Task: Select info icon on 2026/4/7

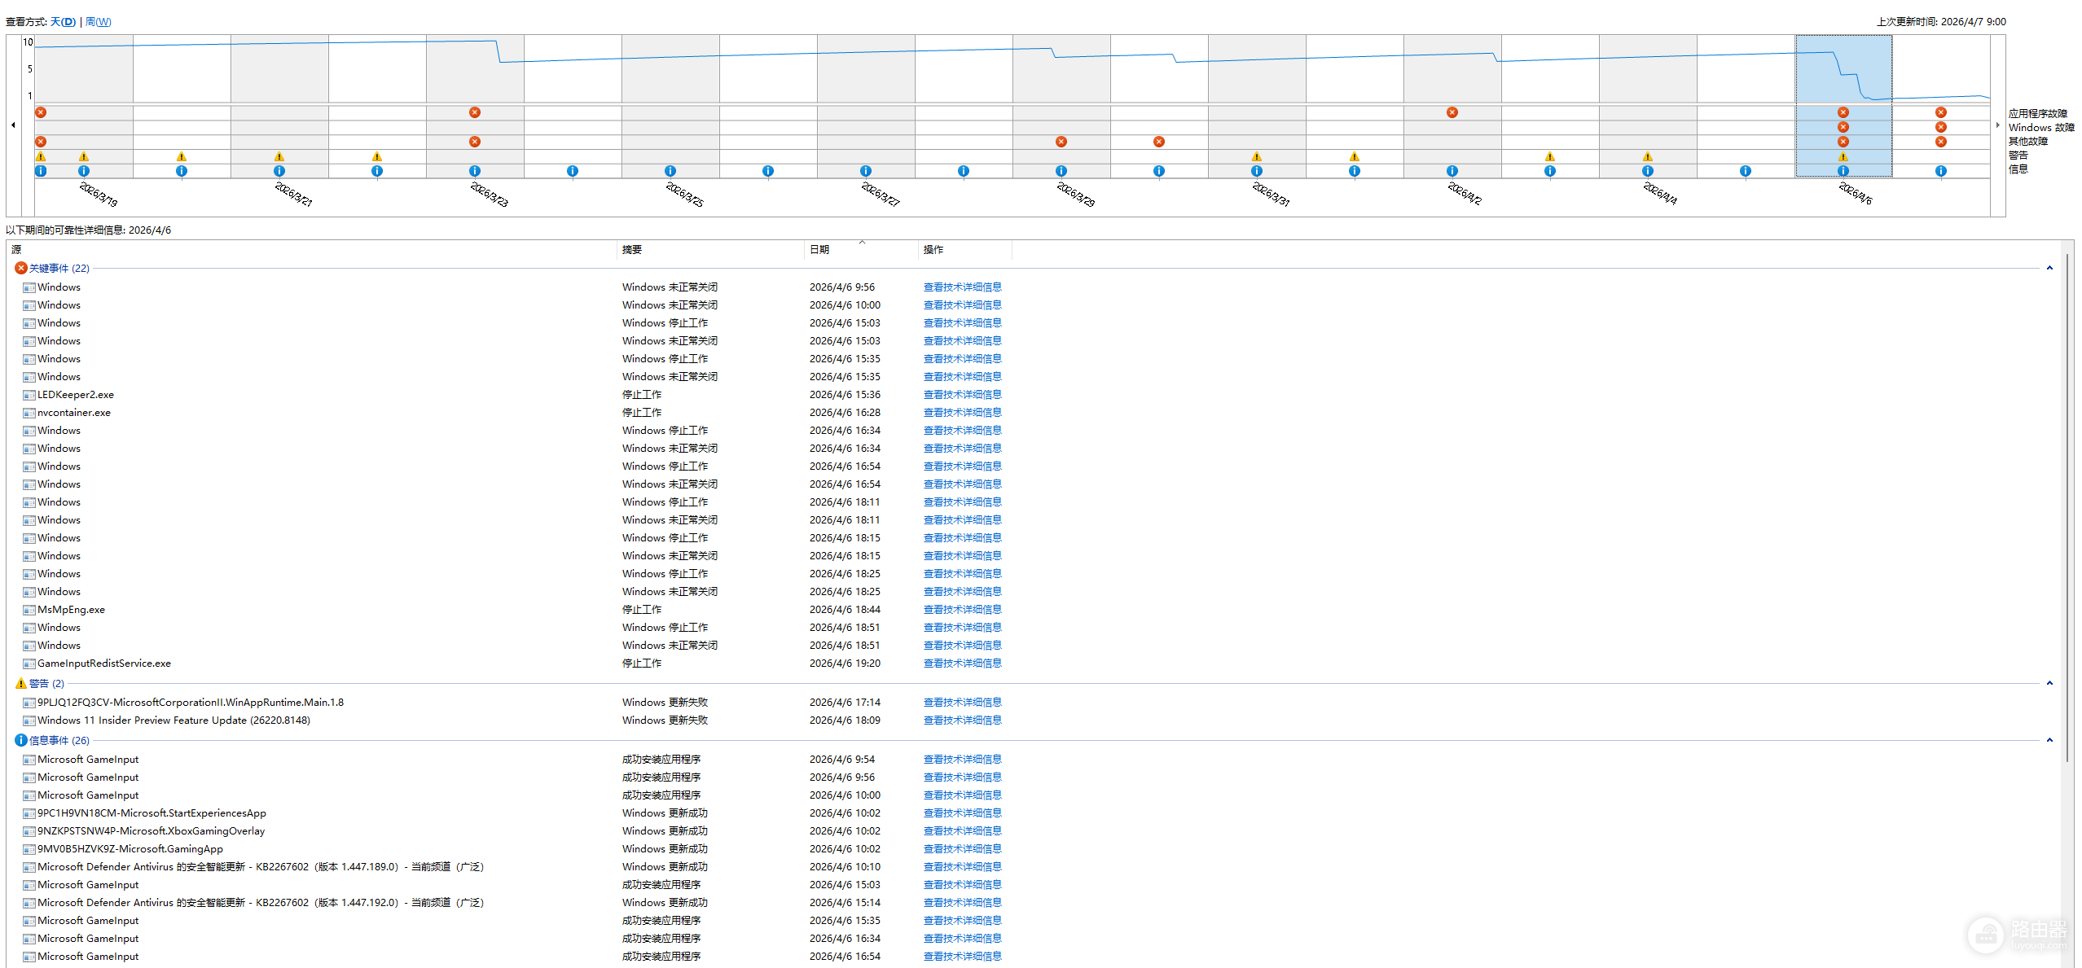Action: (x=1941, y=171)
